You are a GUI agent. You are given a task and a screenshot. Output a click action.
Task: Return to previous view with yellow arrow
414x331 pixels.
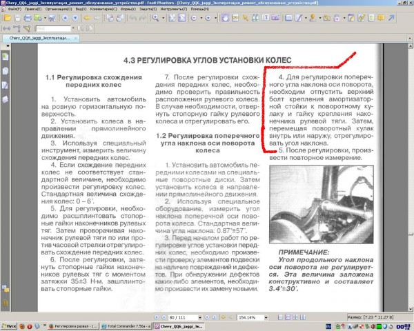pos(87,18)
